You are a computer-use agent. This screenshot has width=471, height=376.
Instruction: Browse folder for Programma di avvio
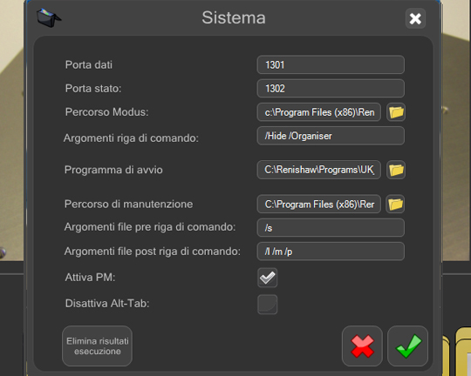pyautogui.click(x=396, y=170)
